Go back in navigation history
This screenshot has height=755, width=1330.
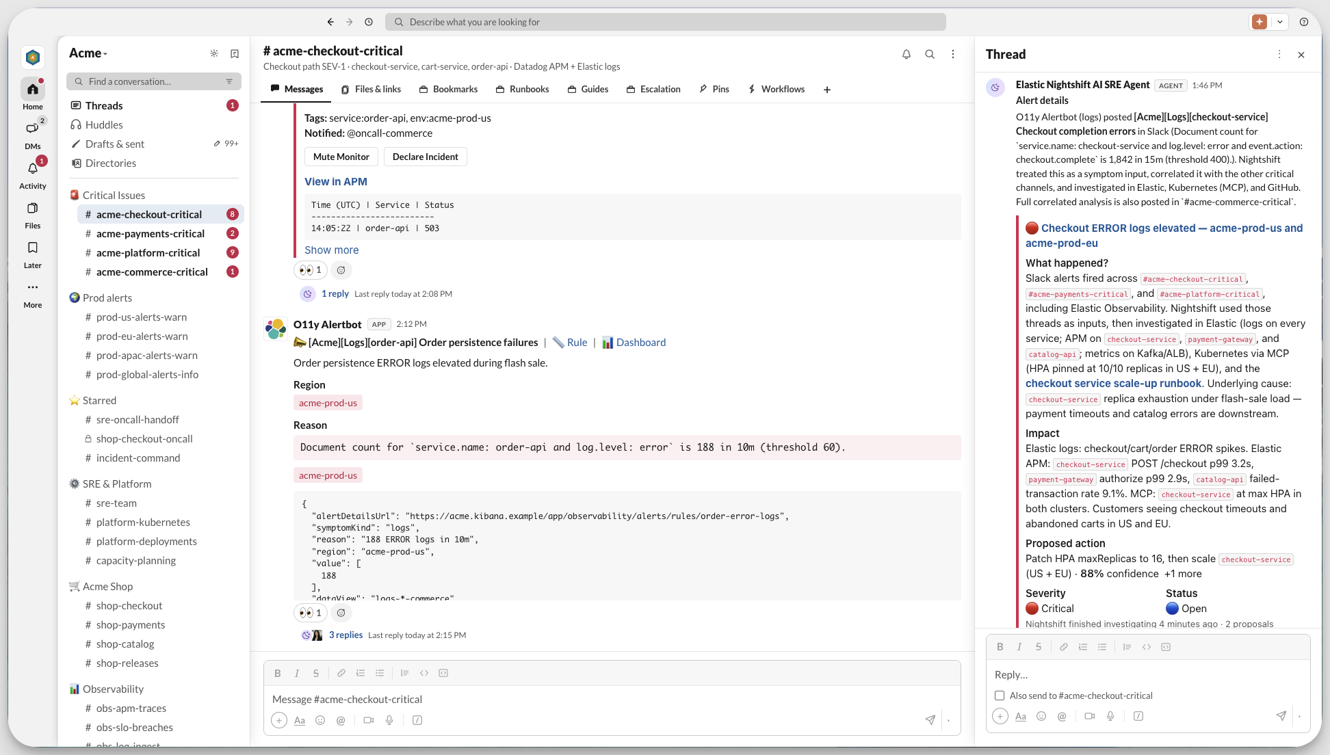(330, 22)
